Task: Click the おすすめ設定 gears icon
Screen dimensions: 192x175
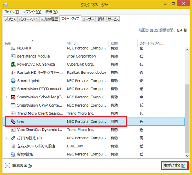Action: tap(13, 138)
